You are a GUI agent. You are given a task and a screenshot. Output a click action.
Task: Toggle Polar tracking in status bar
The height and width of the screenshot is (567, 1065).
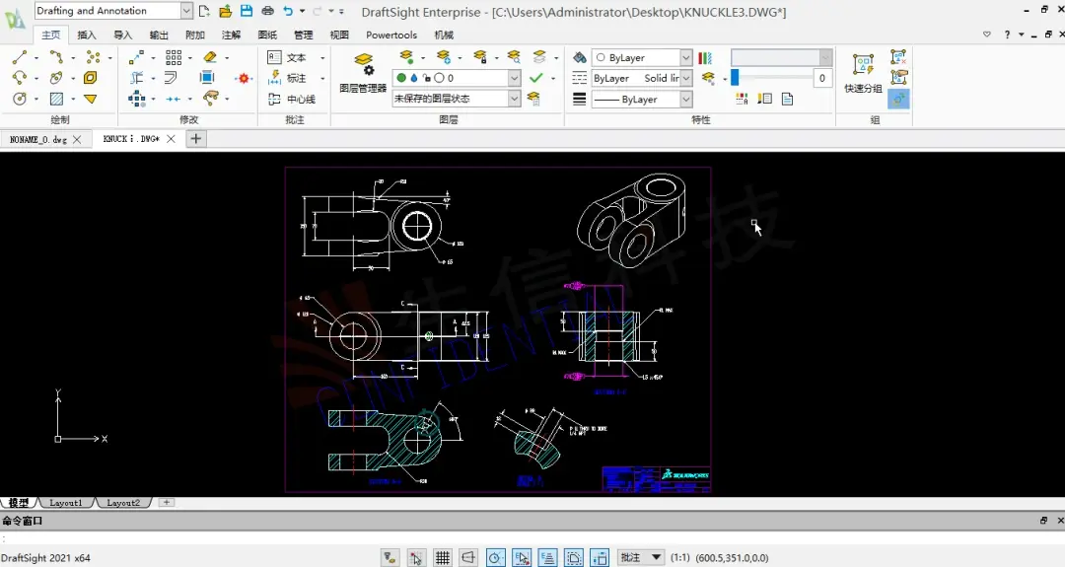click(496, 557)
